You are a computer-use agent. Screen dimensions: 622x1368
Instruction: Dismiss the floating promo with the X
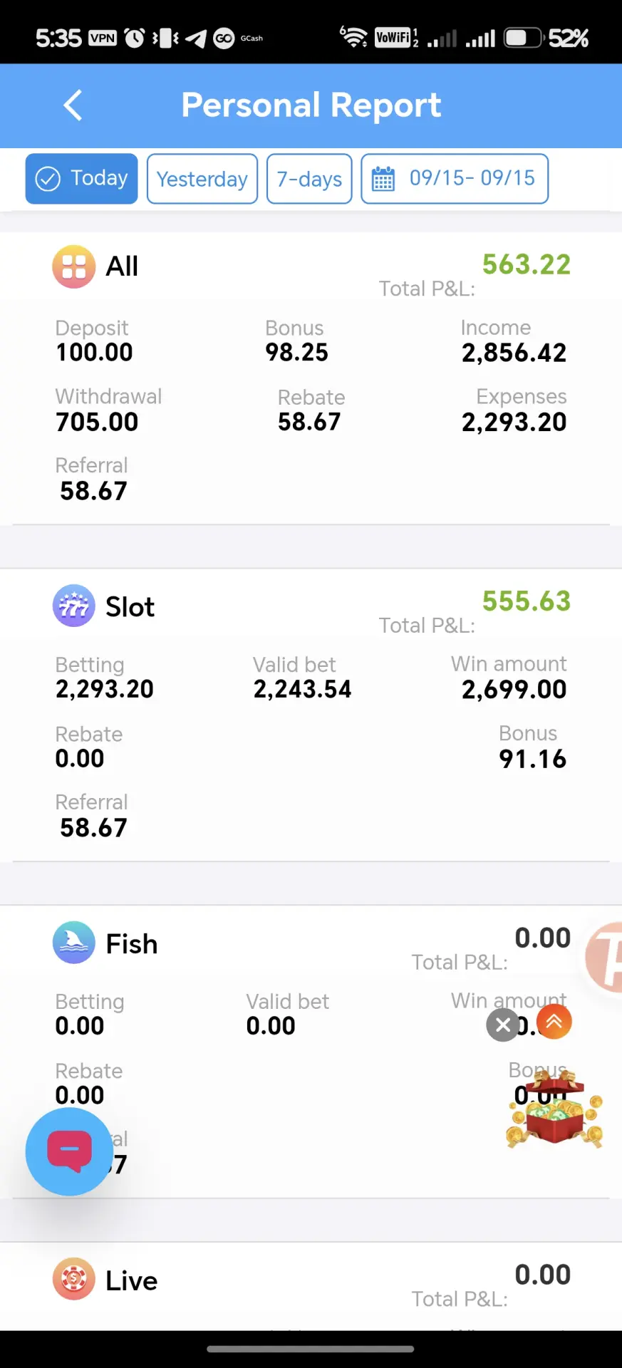click(503, 1025)
